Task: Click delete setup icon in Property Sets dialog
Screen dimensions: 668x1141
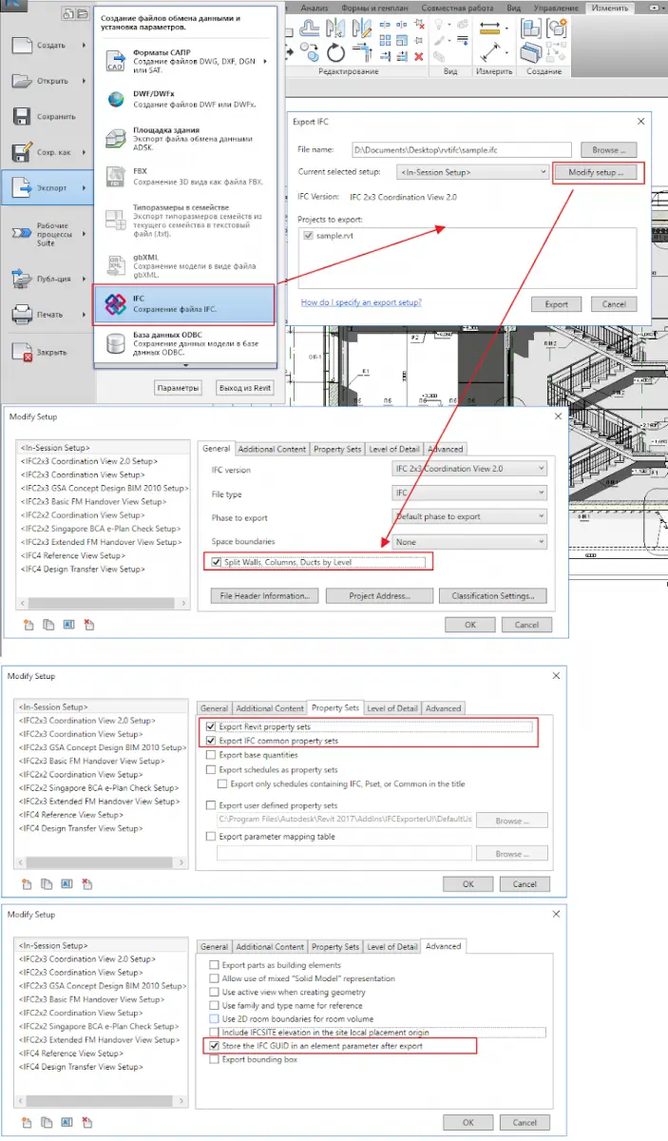Action: point(88,884)
